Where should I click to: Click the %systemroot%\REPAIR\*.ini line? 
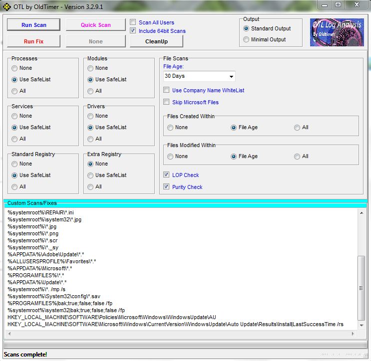(x=40, y=212)
